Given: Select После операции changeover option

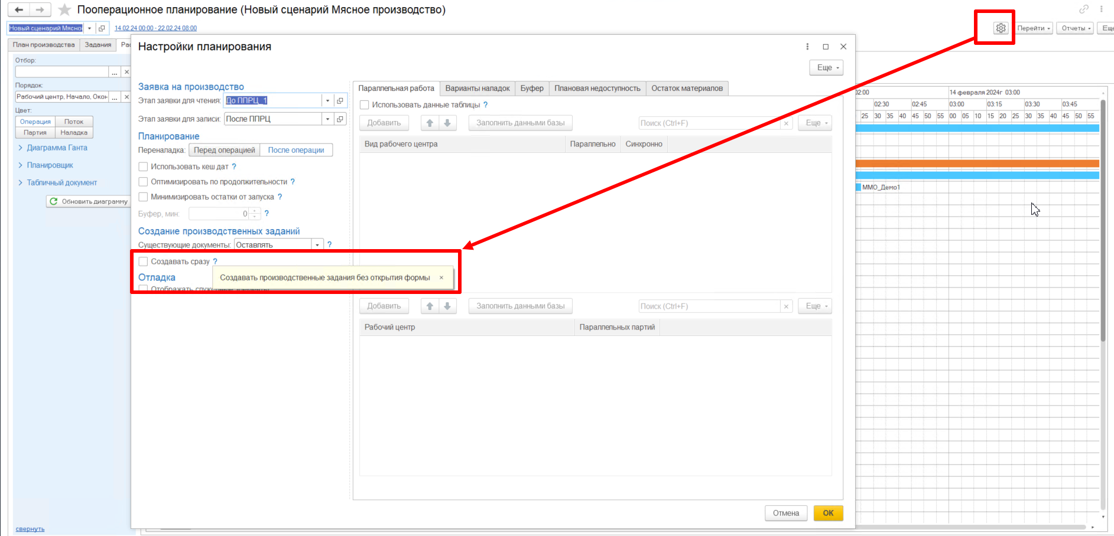Looking at the screenshot, I should click(296, 151).
